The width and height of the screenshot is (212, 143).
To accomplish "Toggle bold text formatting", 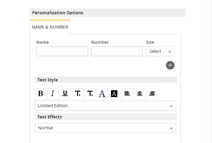I will click(41, 94).
